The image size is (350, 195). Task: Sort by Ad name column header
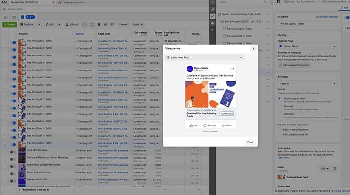coord(23,34)
